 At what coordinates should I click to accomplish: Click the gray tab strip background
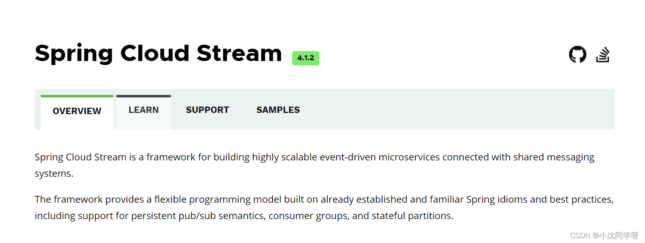click(440, 110)
